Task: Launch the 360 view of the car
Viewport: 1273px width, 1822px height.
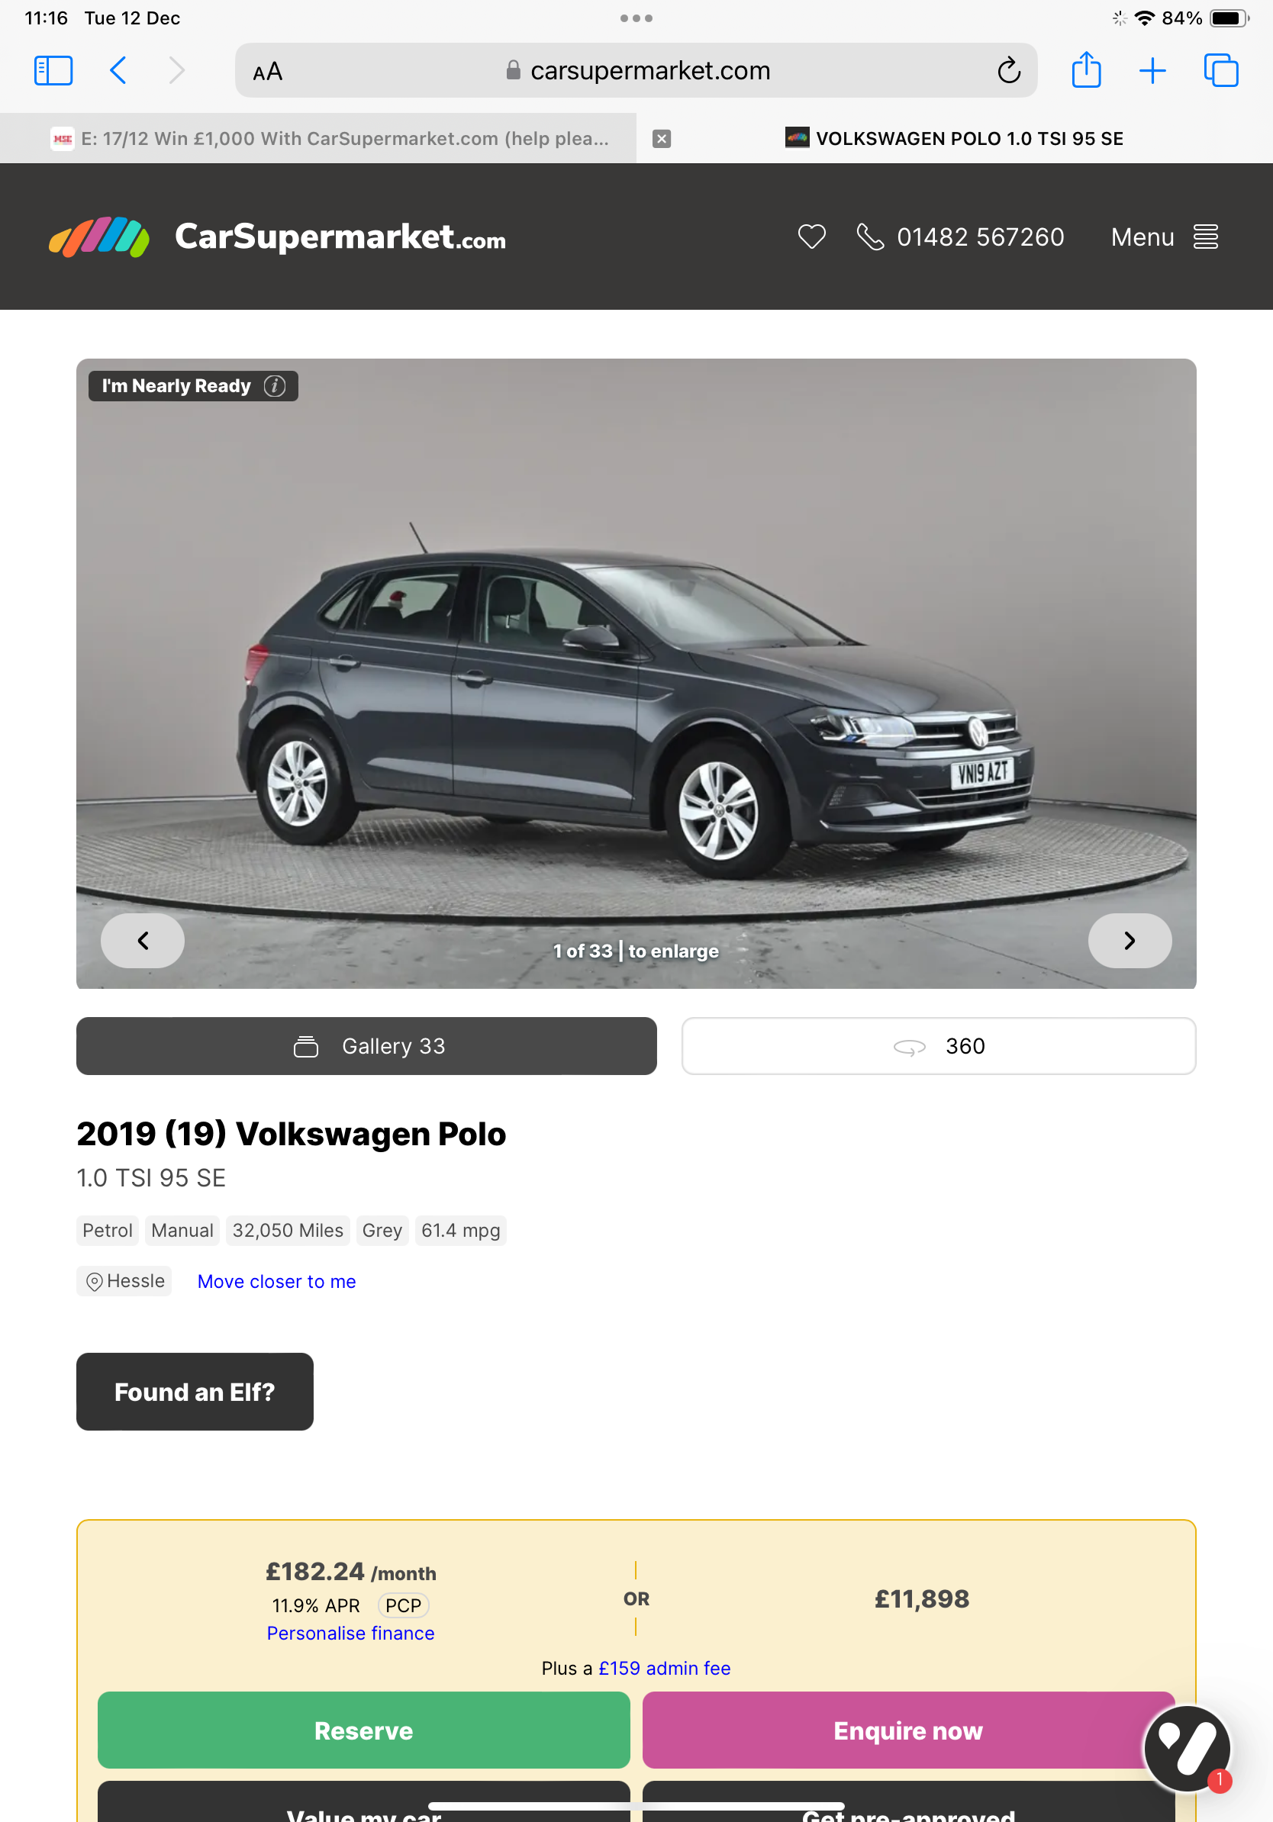Action: (x=938, y=1046)
